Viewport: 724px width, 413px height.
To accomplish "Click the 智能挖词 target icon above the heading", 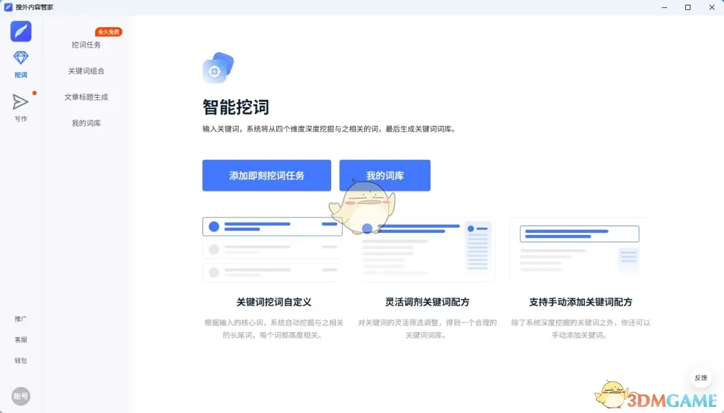I will pos(217,68).
